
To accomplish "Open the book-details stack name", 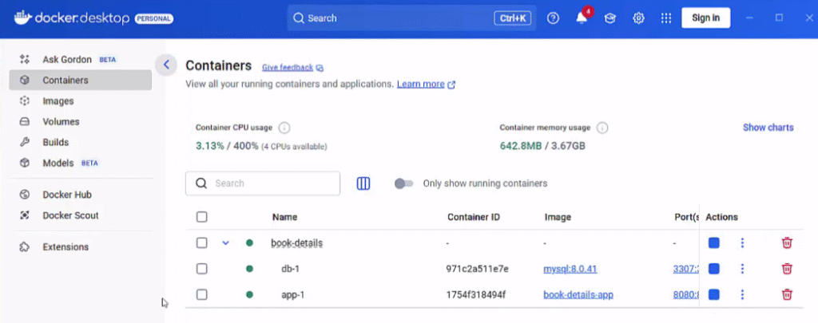I will click(297, 242).
